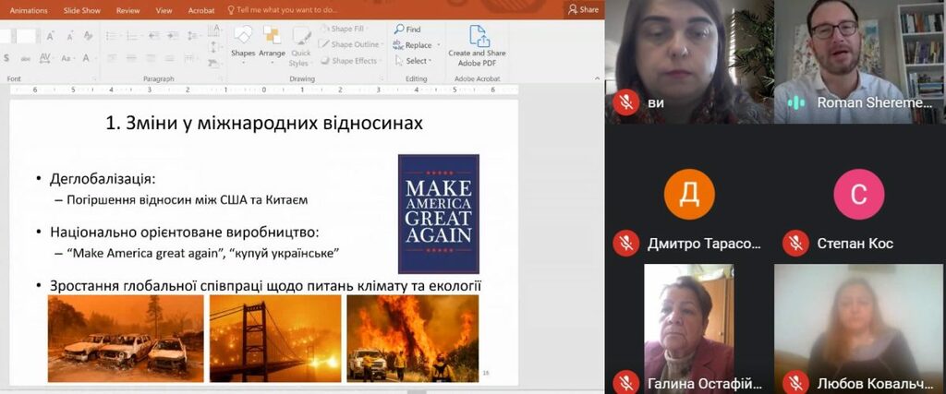This screenshot has width=946, height=394.
Task: Open the Shapes gallery
Action: pos(243,43)
